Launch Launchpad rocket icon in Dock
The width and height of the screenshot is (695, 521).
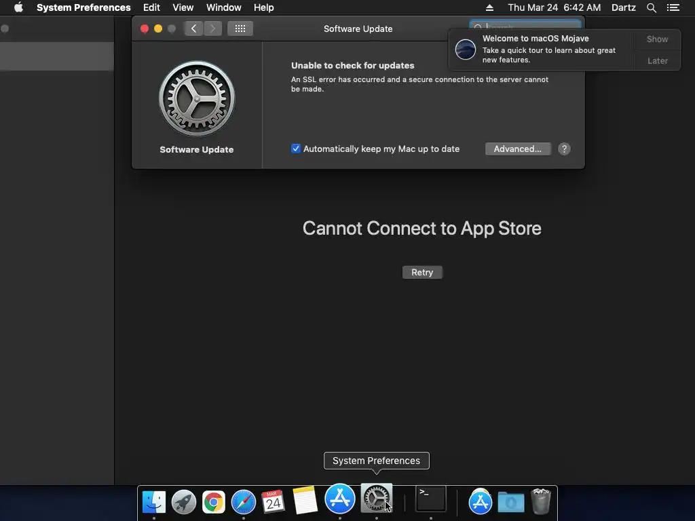click(184, 502)
